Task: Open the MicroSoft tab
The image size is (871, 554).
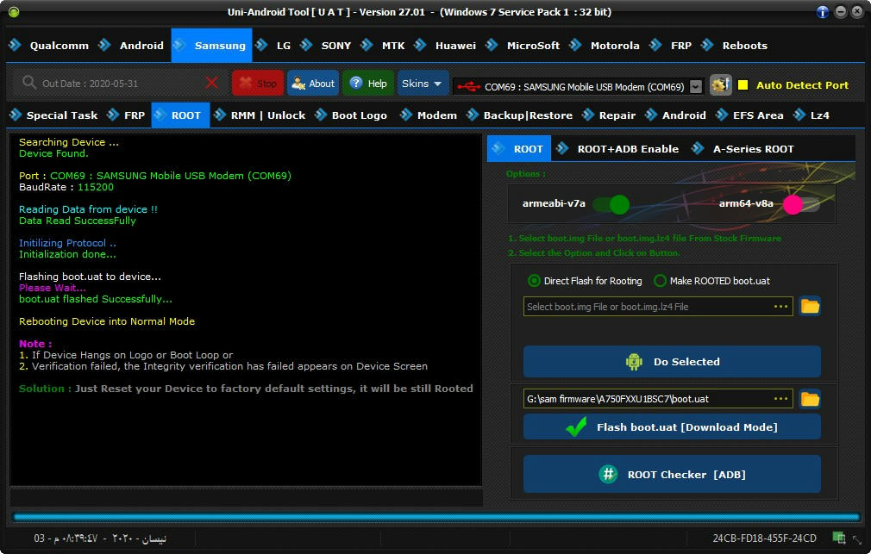Action: coord(523,46)
